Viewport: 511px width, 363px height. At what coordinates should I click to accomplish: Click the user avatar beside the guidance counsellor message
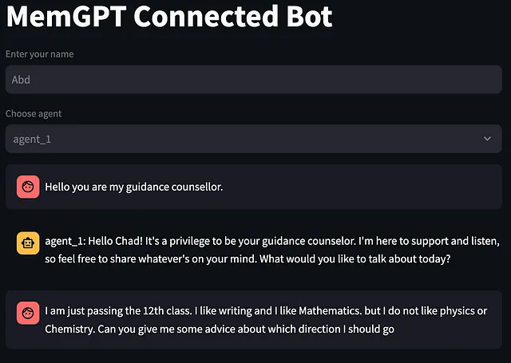28,187
